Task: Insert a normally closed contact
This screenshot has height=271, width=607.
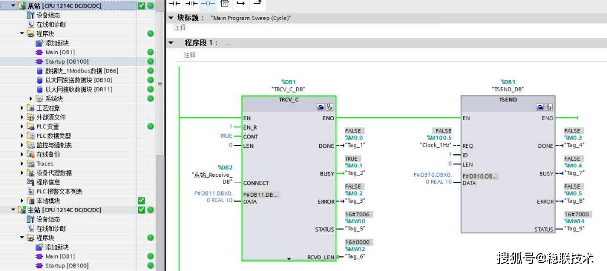Action: point(192,3)
